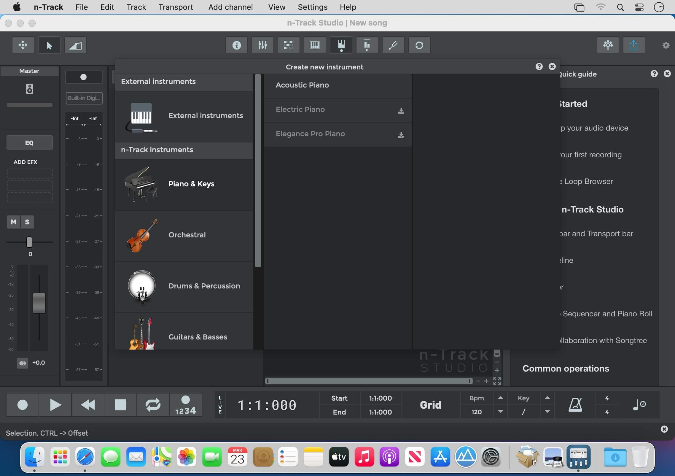Viewport: 675px width, 476px height.
Task: Click the Songtree share upload icon
Action: coord(633,45)
